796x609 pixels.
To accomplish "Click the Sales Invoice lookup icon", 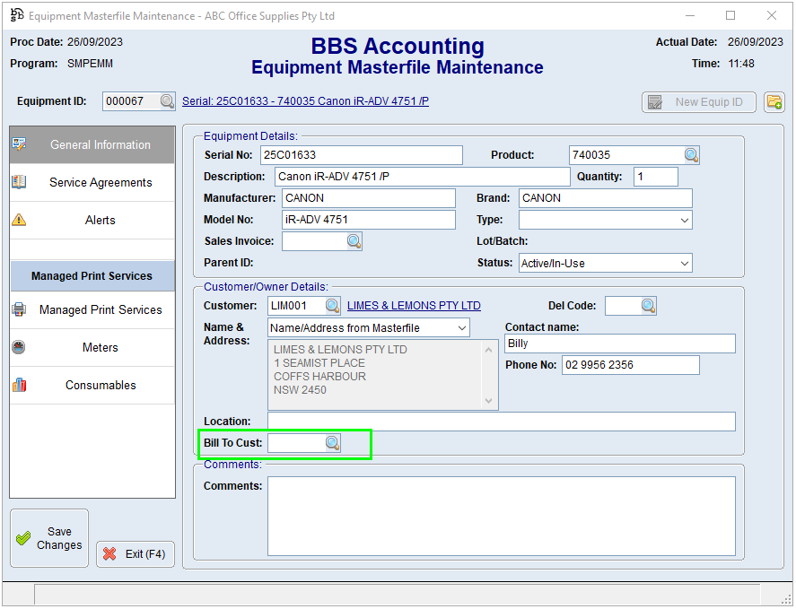I will click(x=354, y=241).
